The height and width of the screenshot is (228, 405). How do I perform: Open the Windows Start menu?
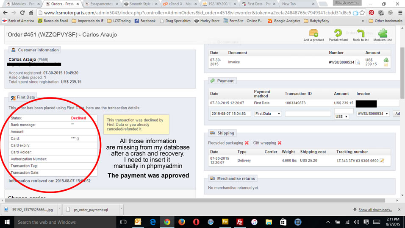tap(7, 222)
